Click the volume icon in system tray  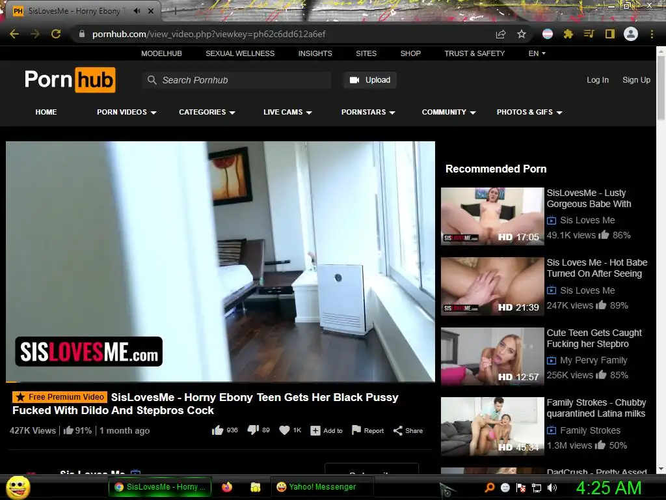point(552,488)
